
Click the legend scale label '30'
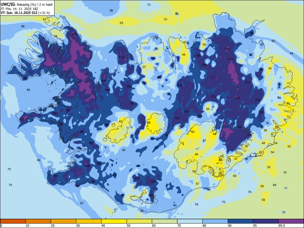(x=78, y=226)
